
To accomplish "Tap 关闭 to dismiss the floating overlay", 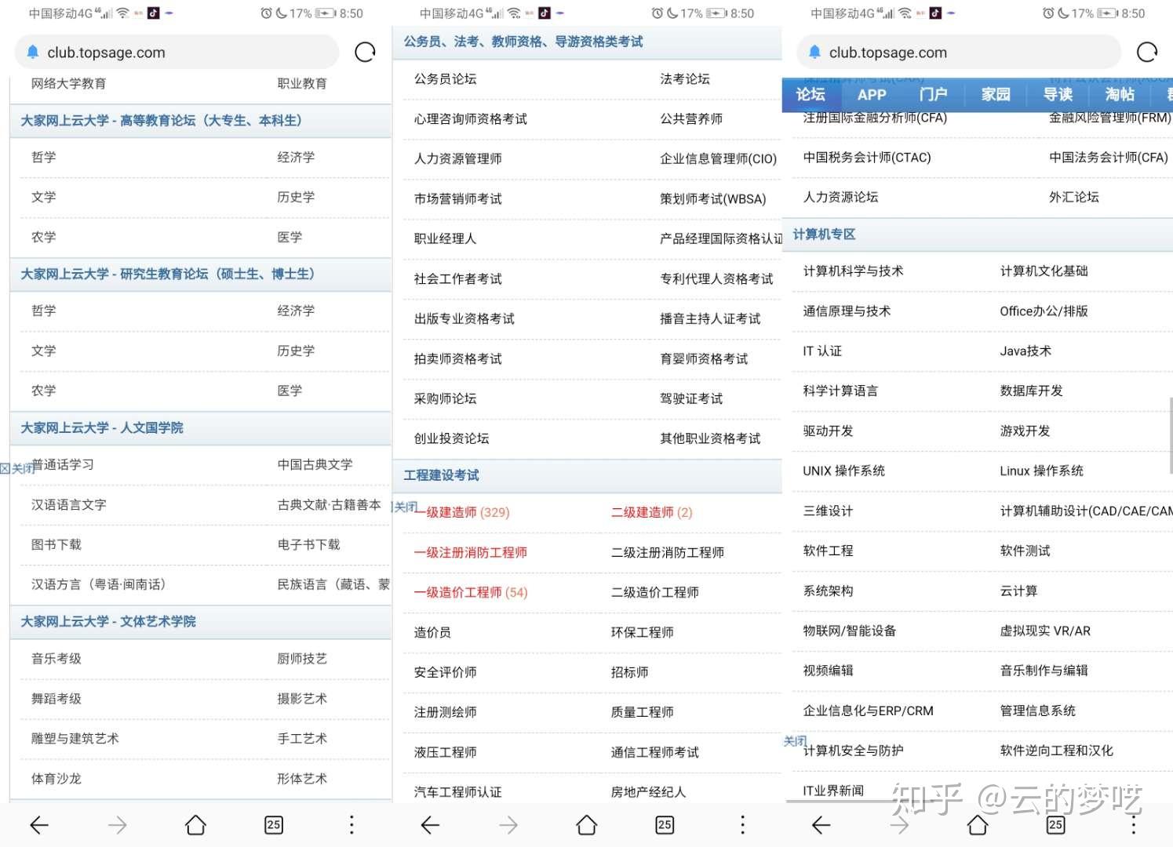I will 795,740.
